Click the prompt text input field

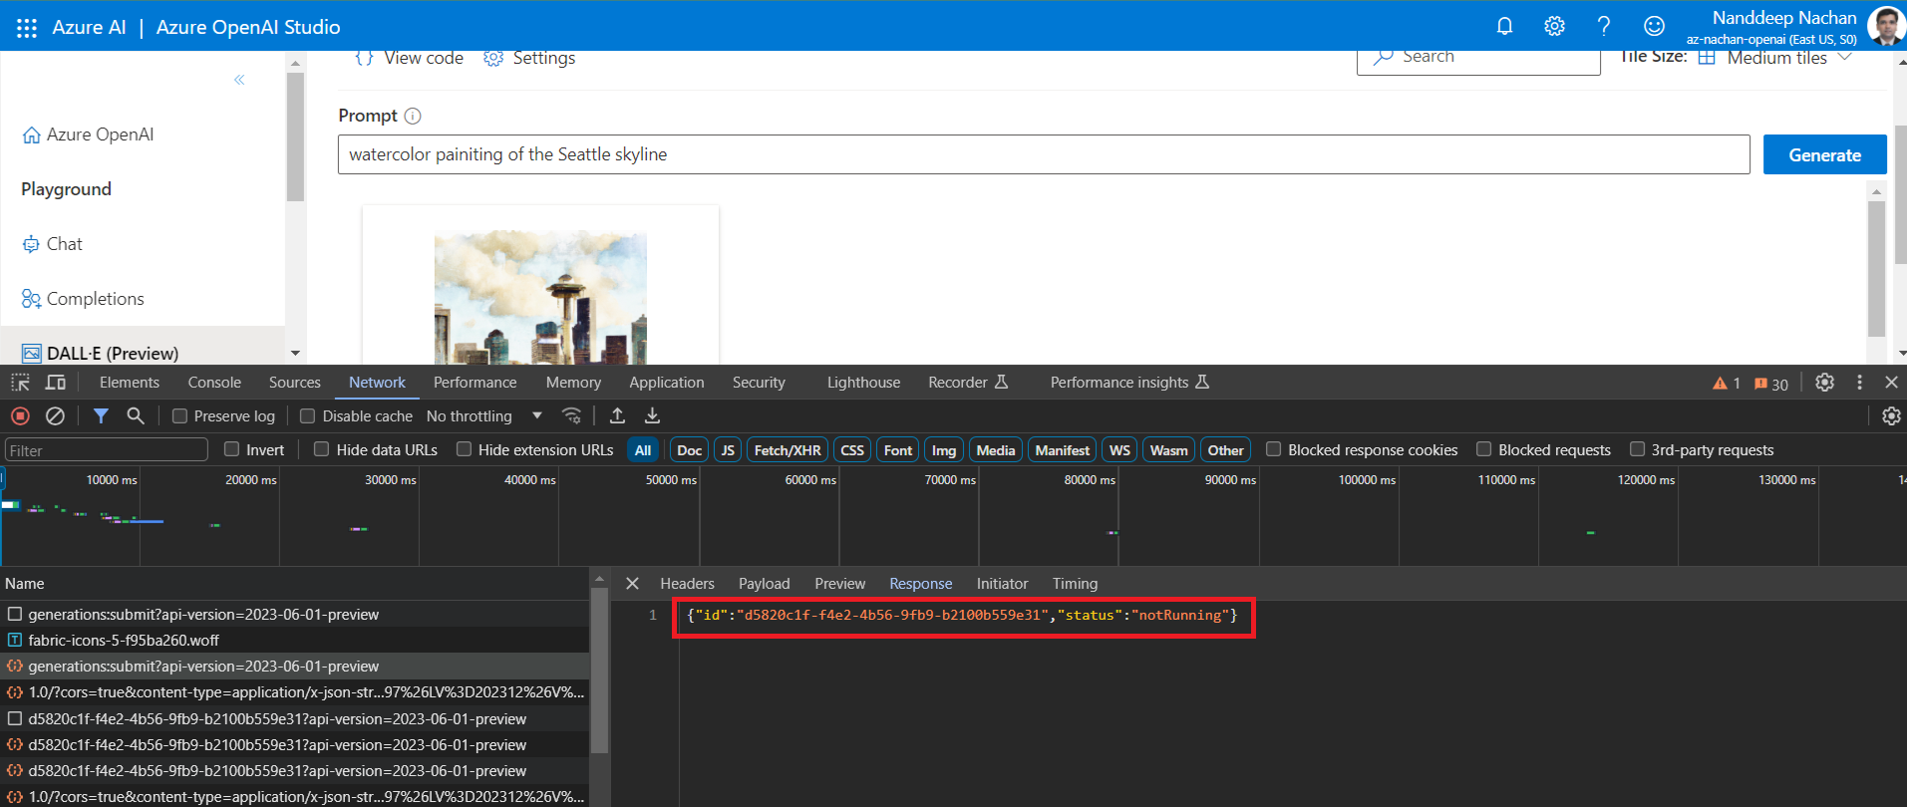(1043, 154)
